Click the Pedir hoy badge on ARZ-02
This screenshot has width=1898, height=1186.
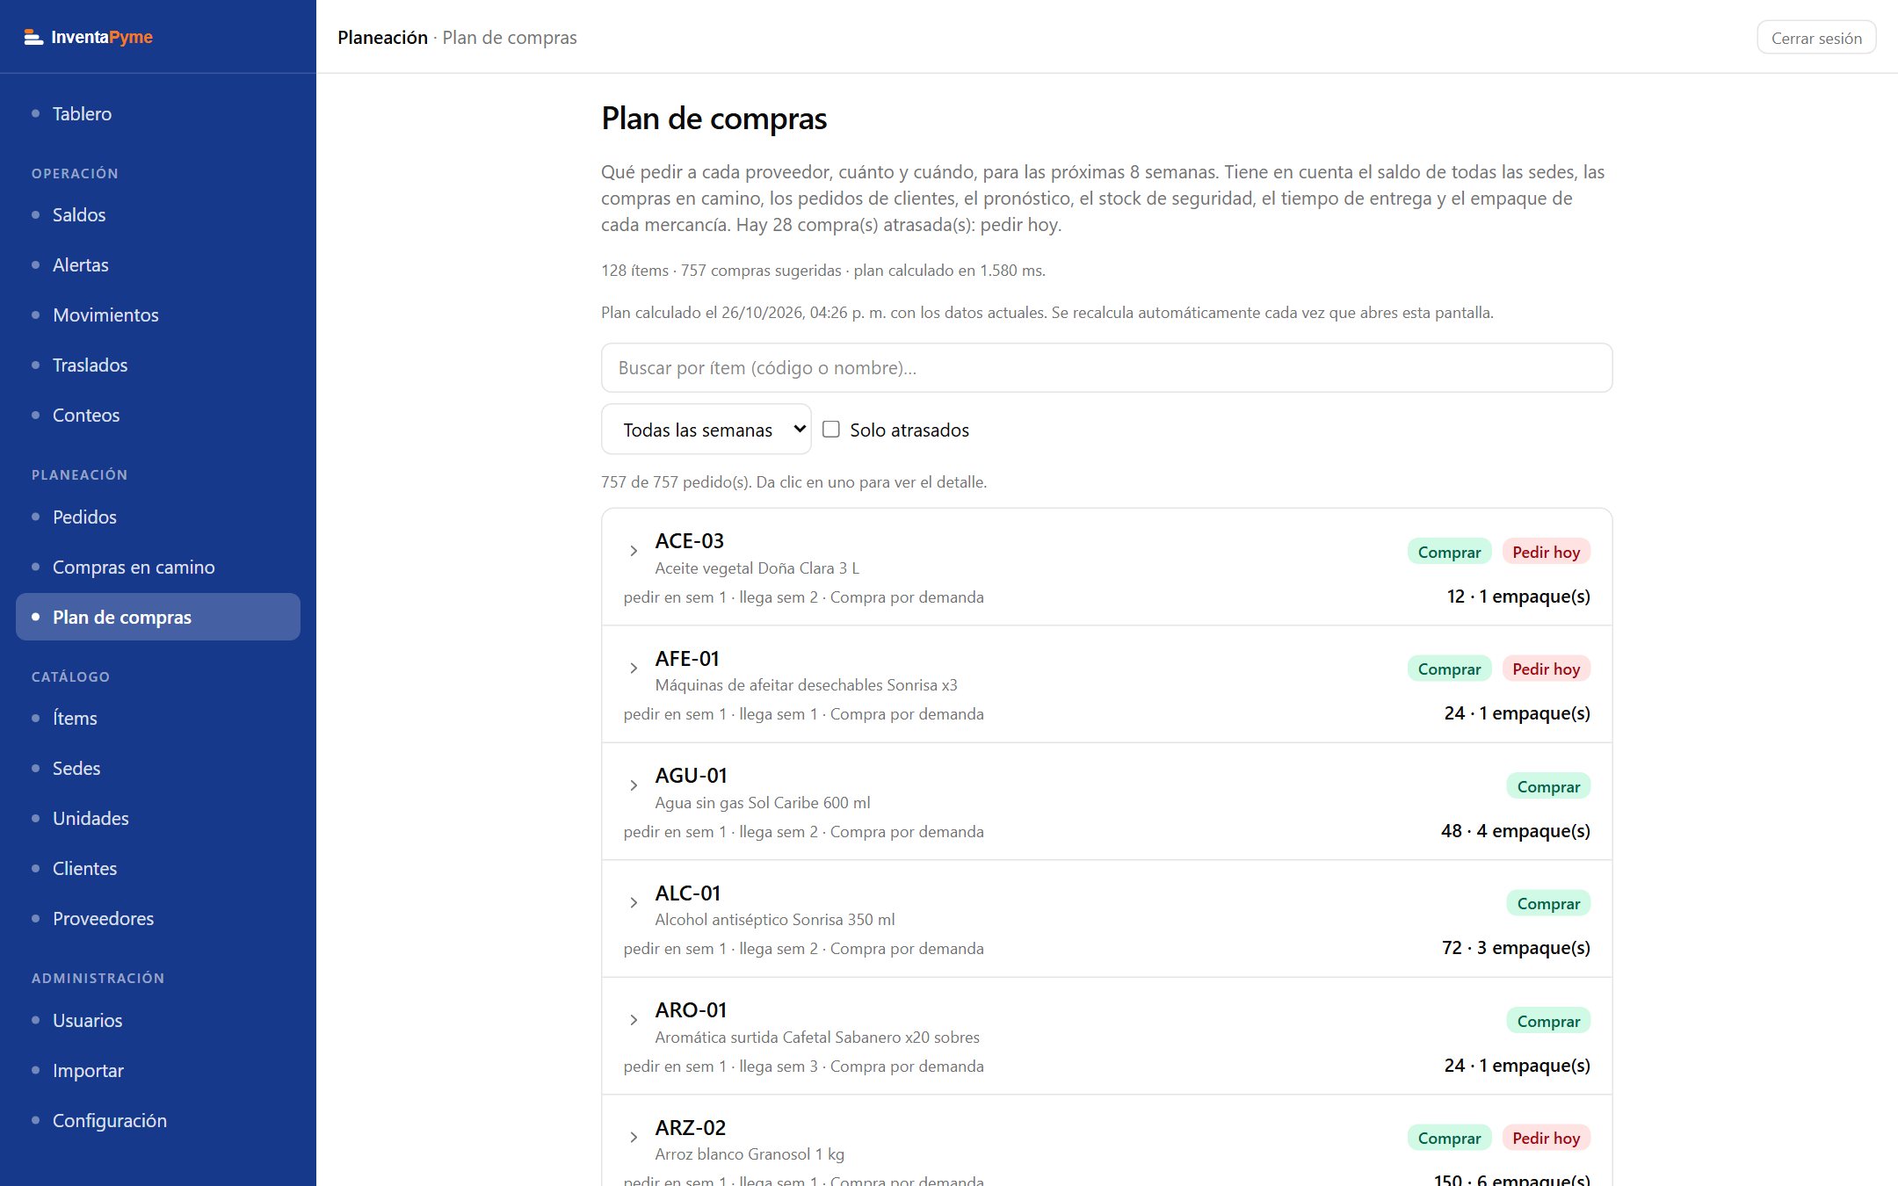1546,1138
